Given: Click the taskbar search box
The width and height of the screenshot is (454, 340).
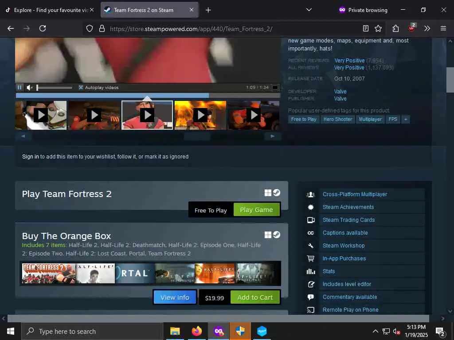Looking at the screenshot, I should (x=92, y=331).
